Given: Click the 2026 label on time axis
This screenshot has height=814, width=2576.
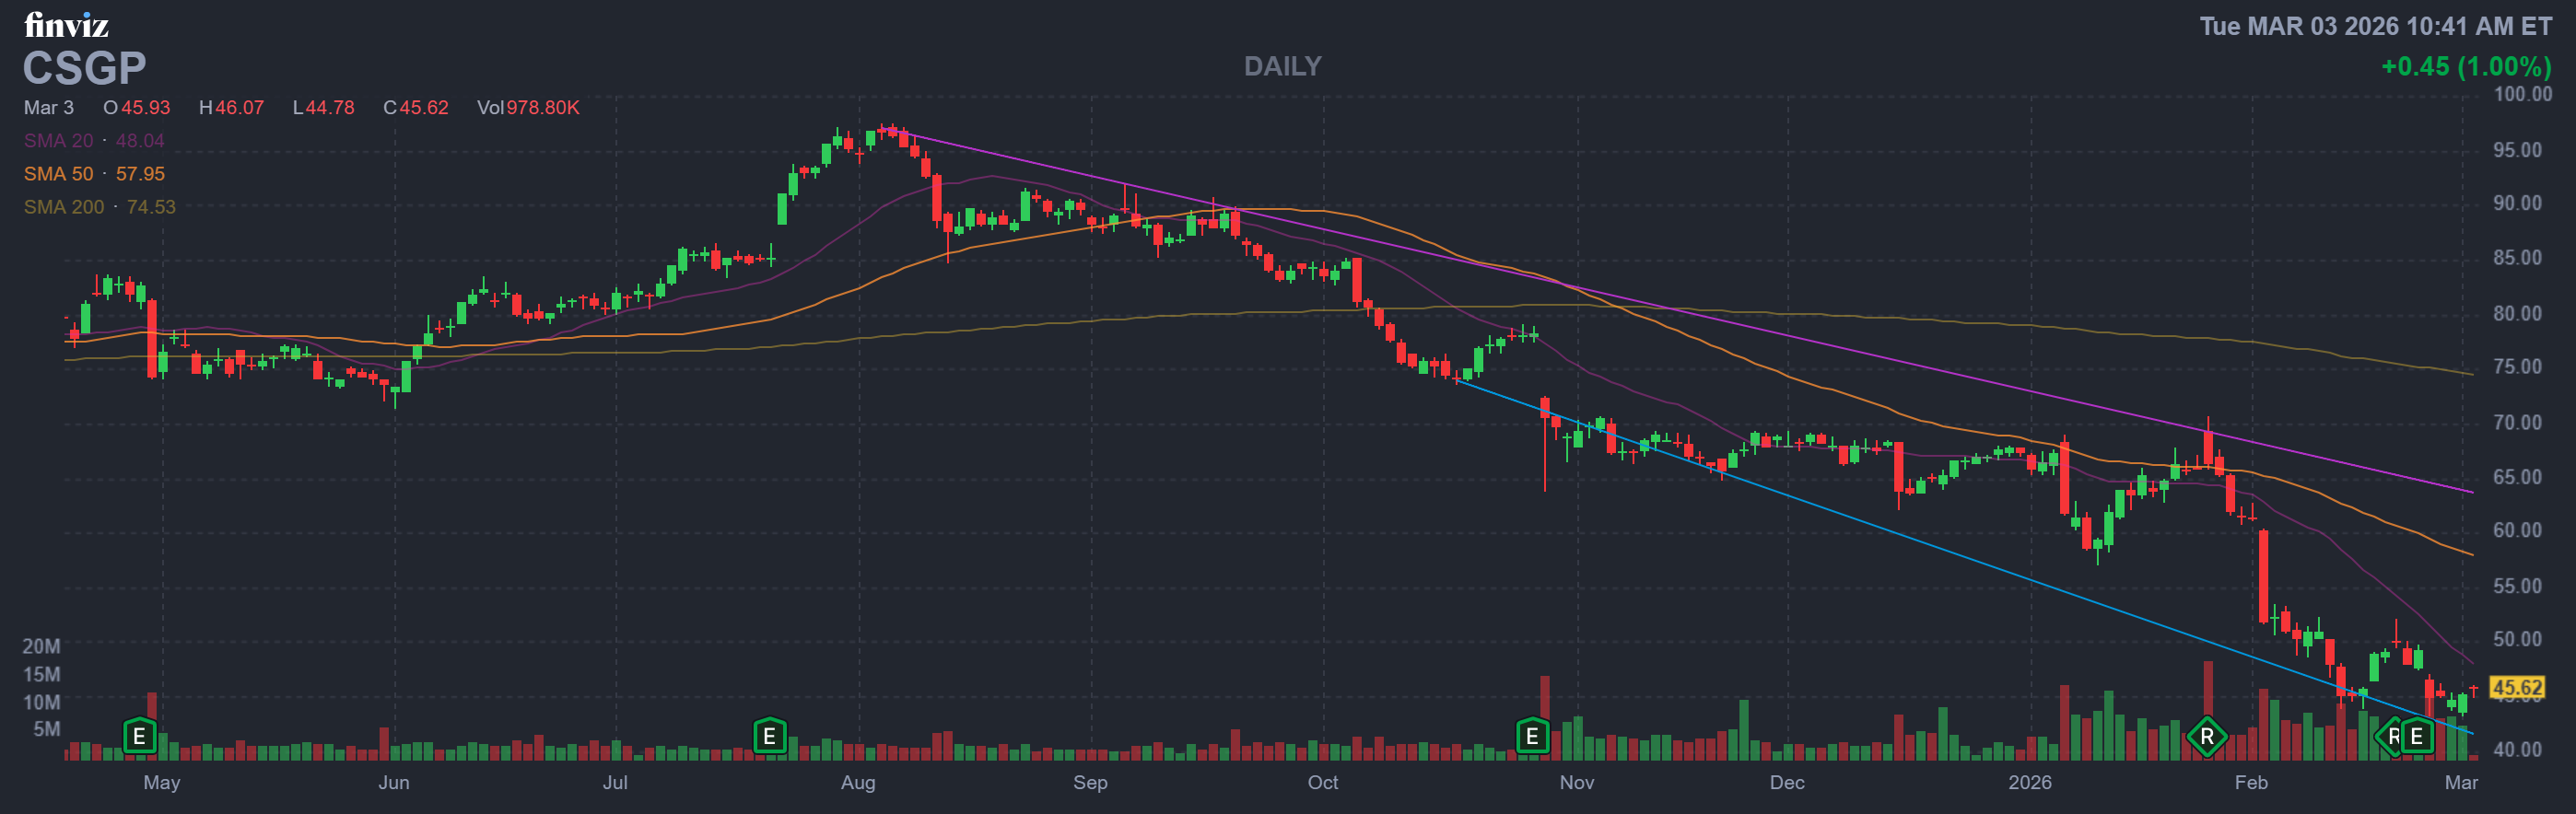Looking at the screenshot, I should tap(2029, 782).
